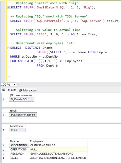Click the 'Splitting INT value to actual Time' comment
The image size is (121, 163).
[45, 30]
